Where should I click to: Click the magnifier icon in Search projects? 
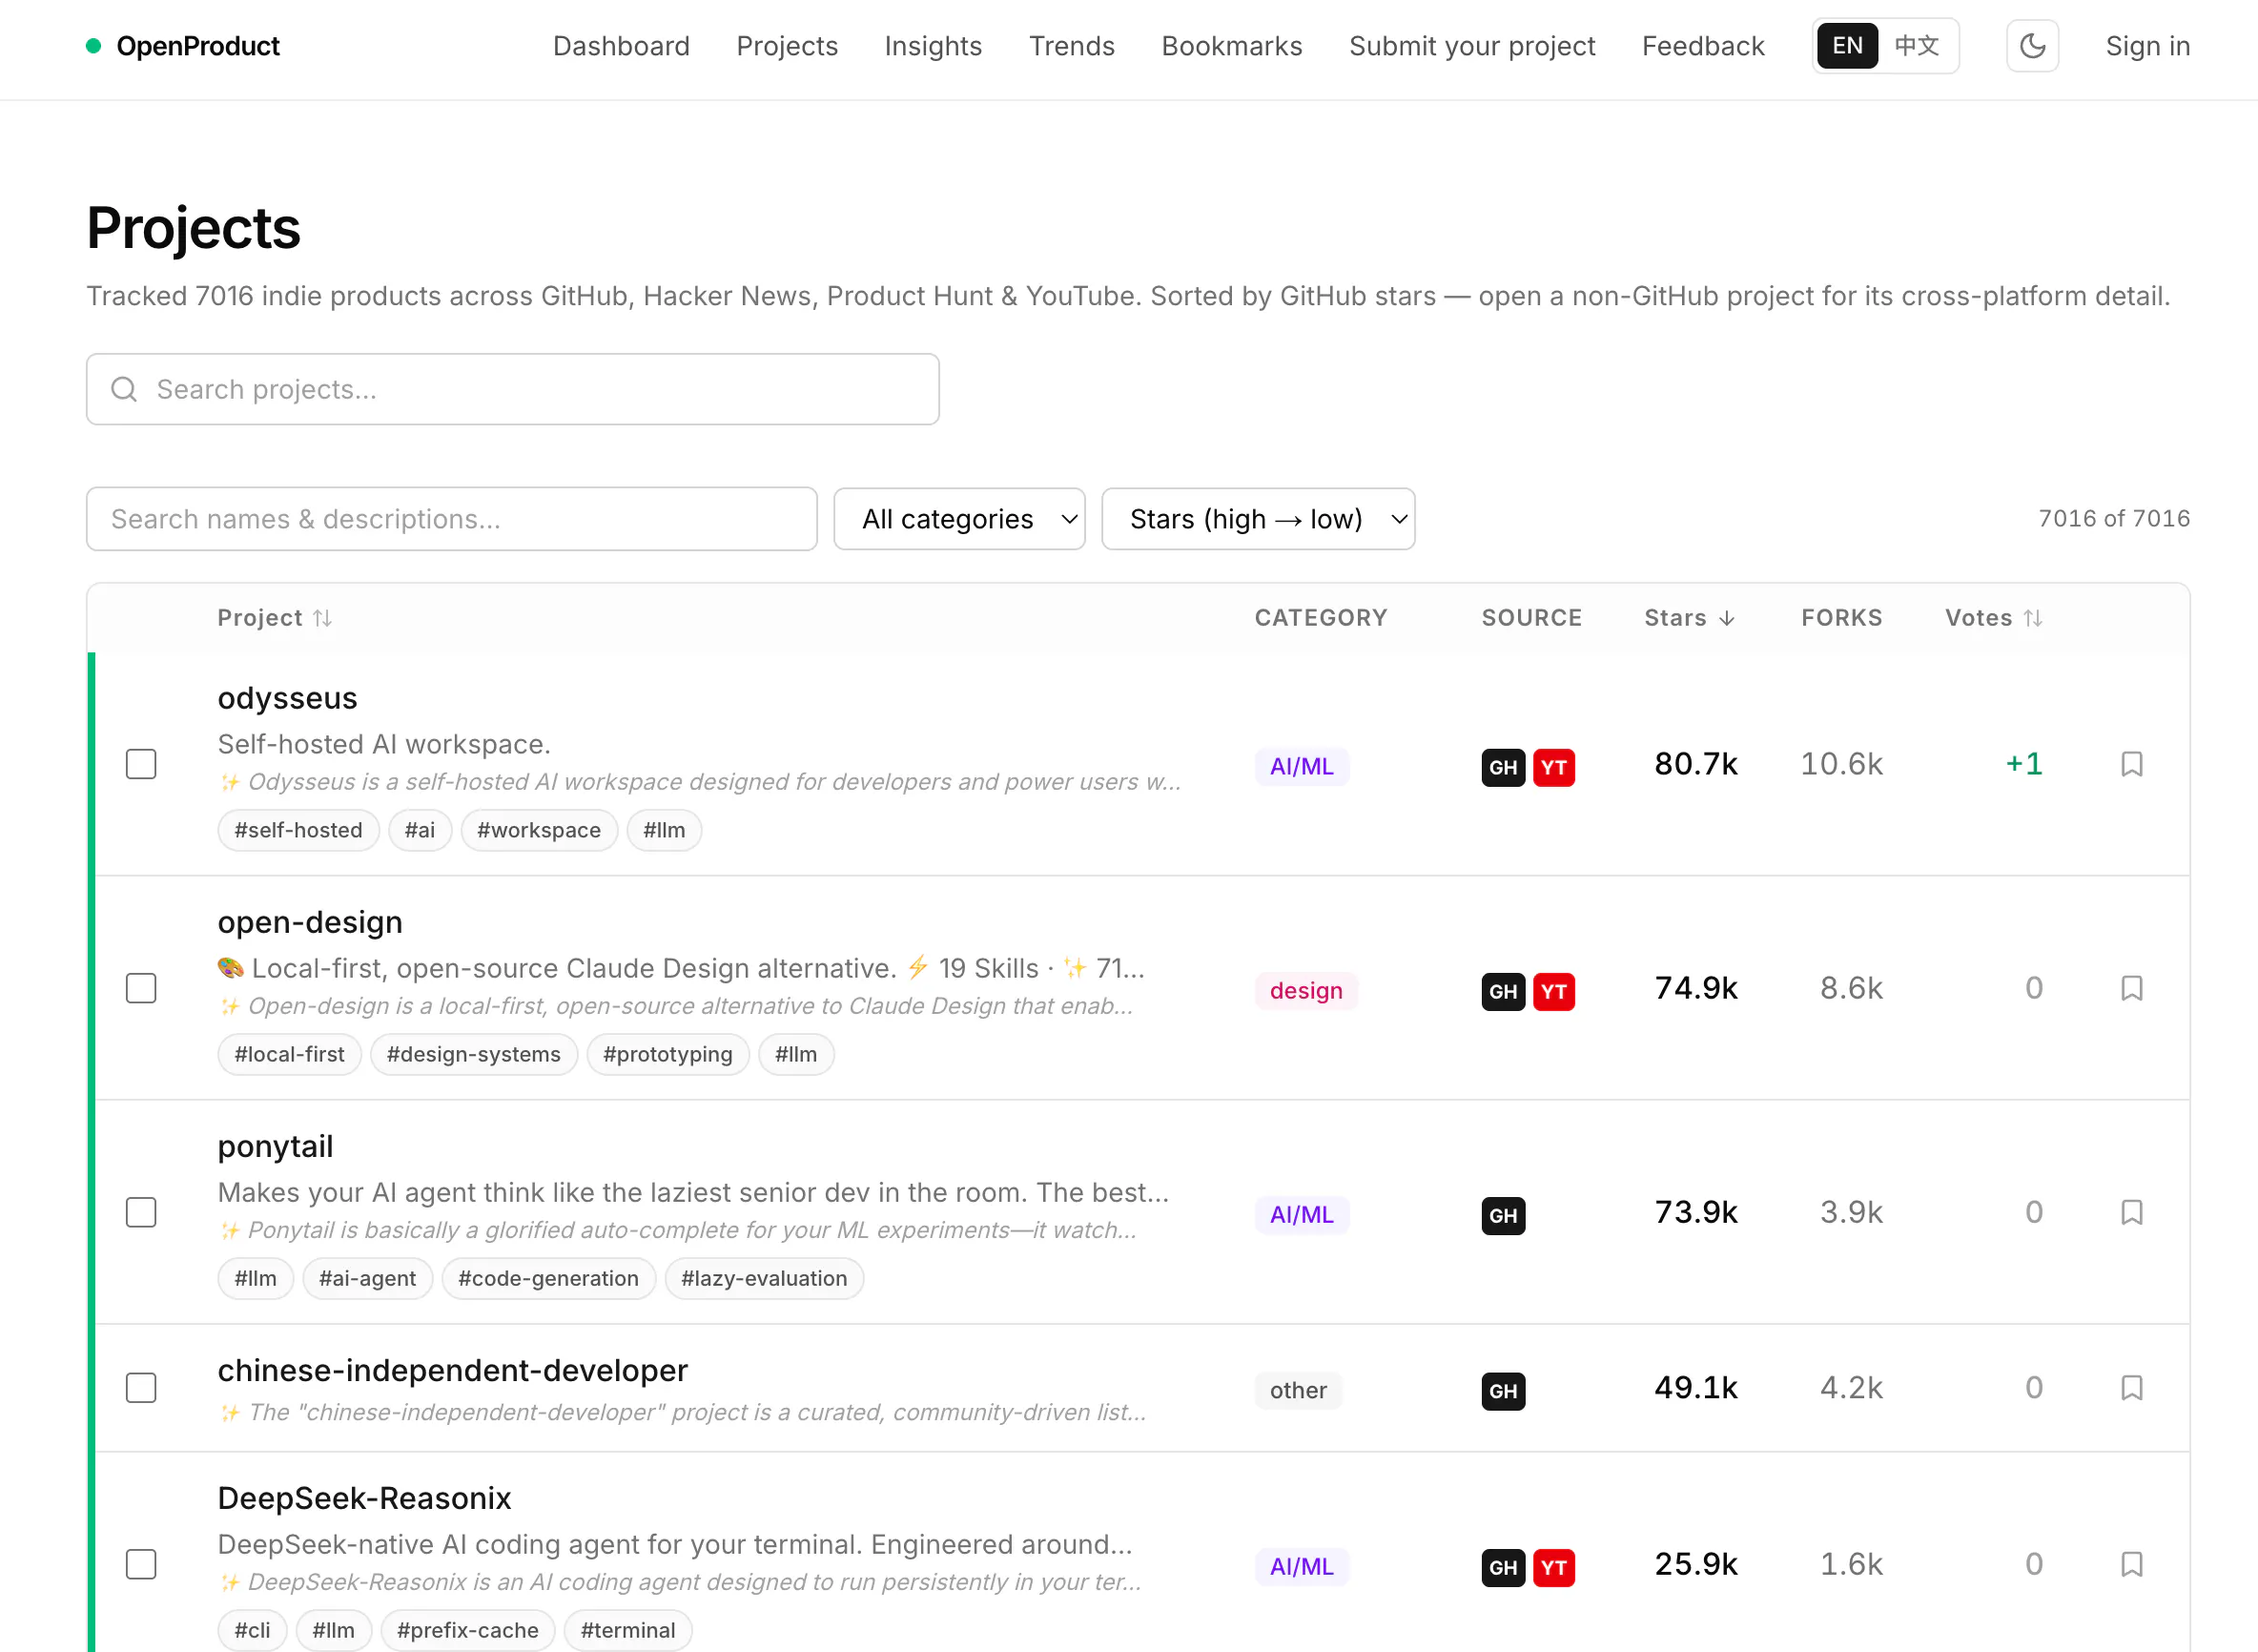click(x=124, y=389)
